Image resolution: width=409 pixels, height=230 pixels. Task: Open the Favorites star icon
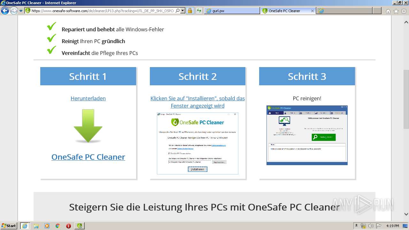coord(396,11)
